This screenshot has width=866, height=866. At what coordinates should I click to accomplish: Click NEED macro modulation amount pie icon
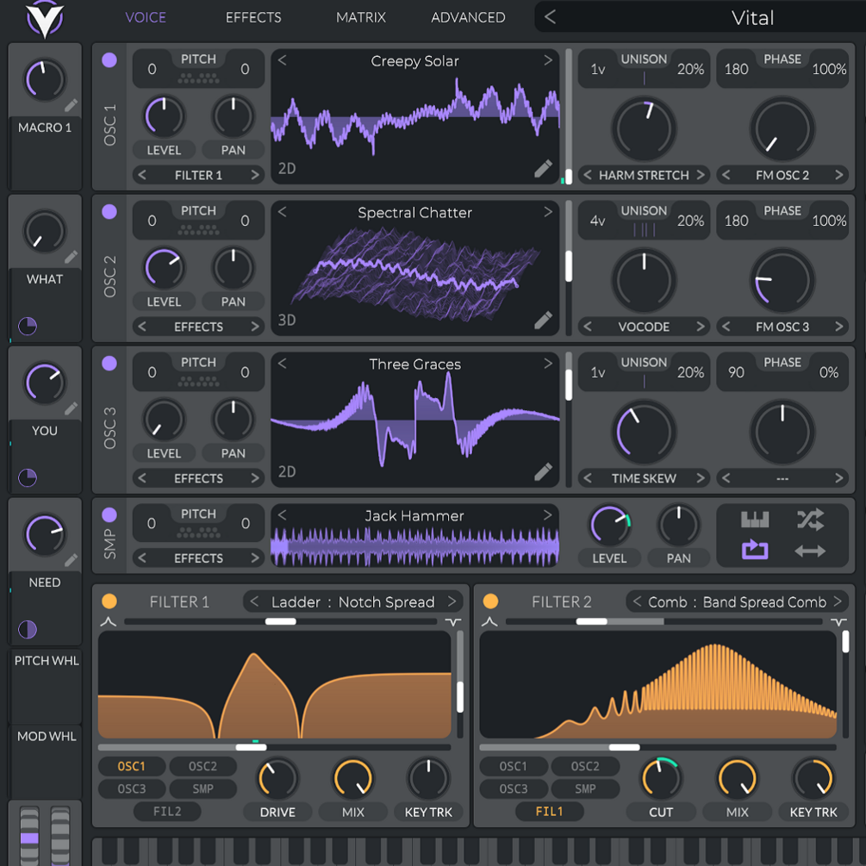(28, 629)
